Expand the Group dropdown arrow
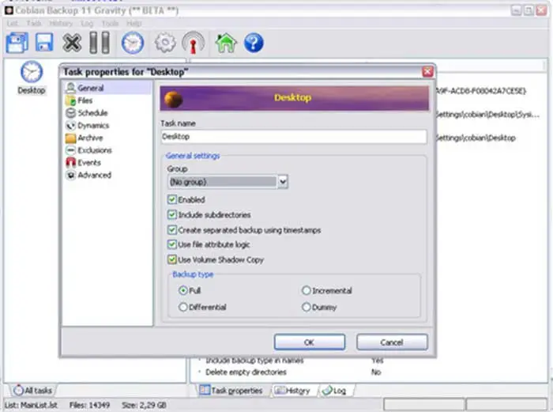 pyautogui.click(x=283, y=182)
